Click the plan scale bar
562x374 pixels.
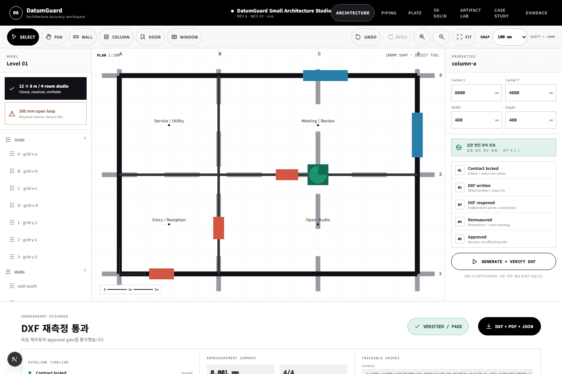tap(131, 289)
